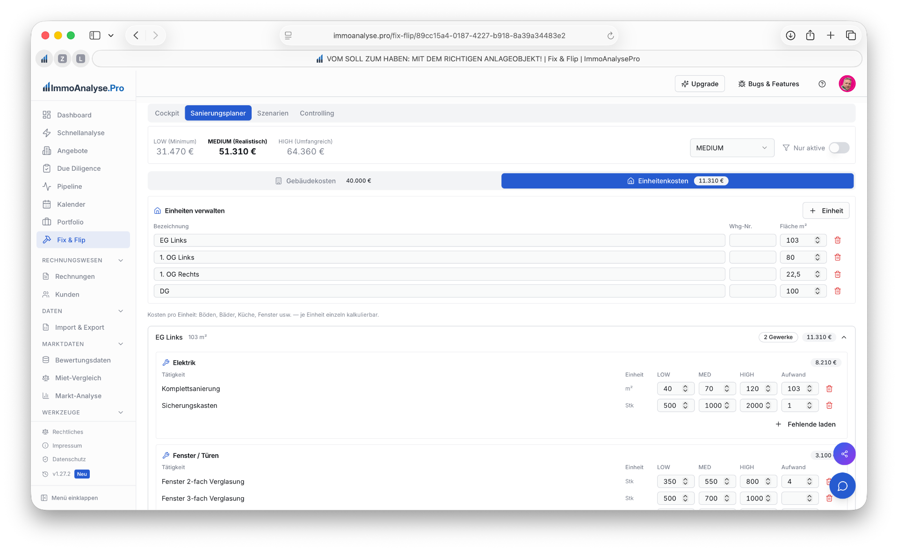Delete the DG unit row
This screenshot has height=551, width=898.
pyautogui.click(x=838, y=291)
